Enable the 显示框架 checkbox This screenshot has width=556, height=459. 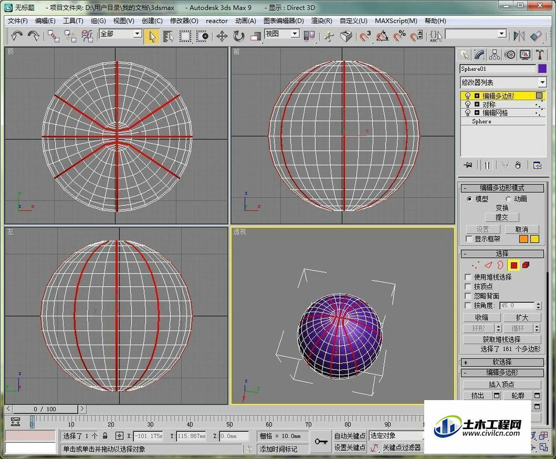tap(469, 239)
